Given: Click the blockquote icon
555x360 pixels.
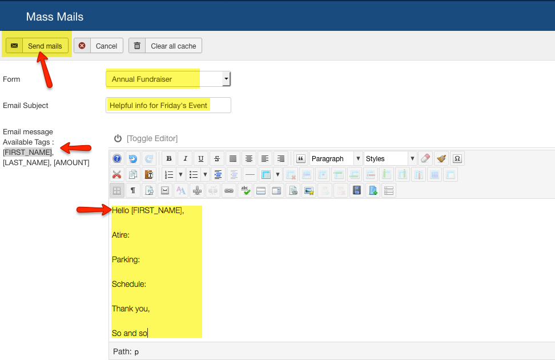Looking at the screenshot, I should point(301,159).
